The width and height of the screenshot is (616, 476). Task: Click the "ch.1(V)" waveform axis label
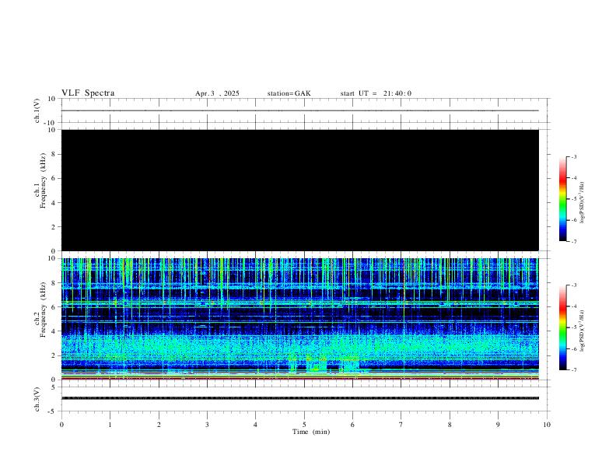(x=37, y=110)
